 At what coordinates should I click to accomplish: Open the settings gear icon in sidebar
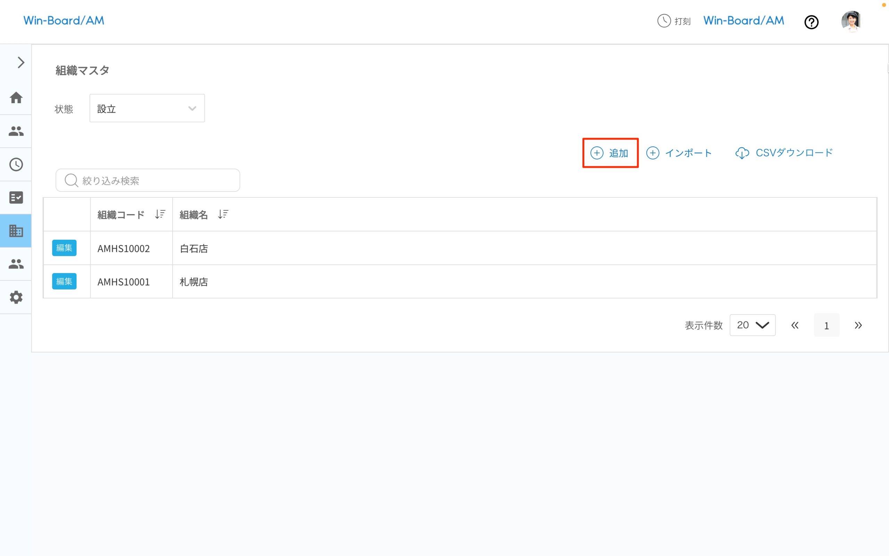pyautogui.click(x=16, y=297)
